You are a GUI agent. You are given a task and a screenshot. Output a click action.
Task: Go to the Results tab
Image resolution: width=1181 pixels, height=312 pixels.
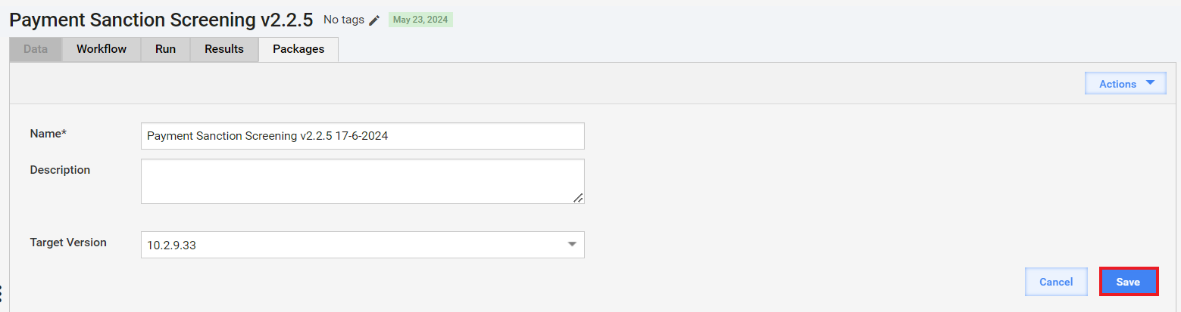pos(224,49)
